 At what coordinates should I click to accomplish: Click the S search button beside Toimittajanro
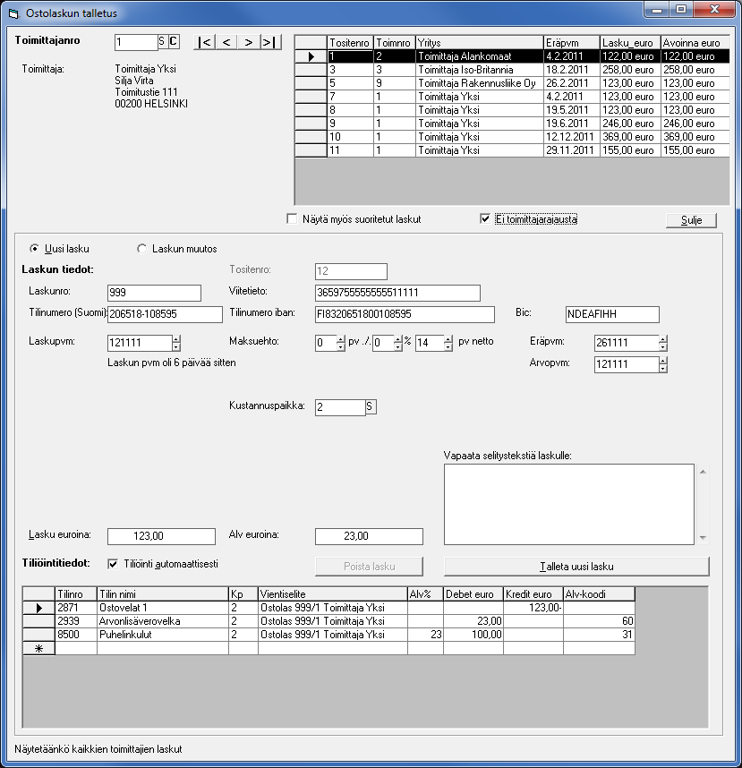[162, 42]
